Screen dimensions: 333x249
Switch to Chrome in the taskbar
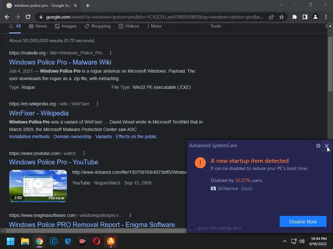(x=39, y=241)
